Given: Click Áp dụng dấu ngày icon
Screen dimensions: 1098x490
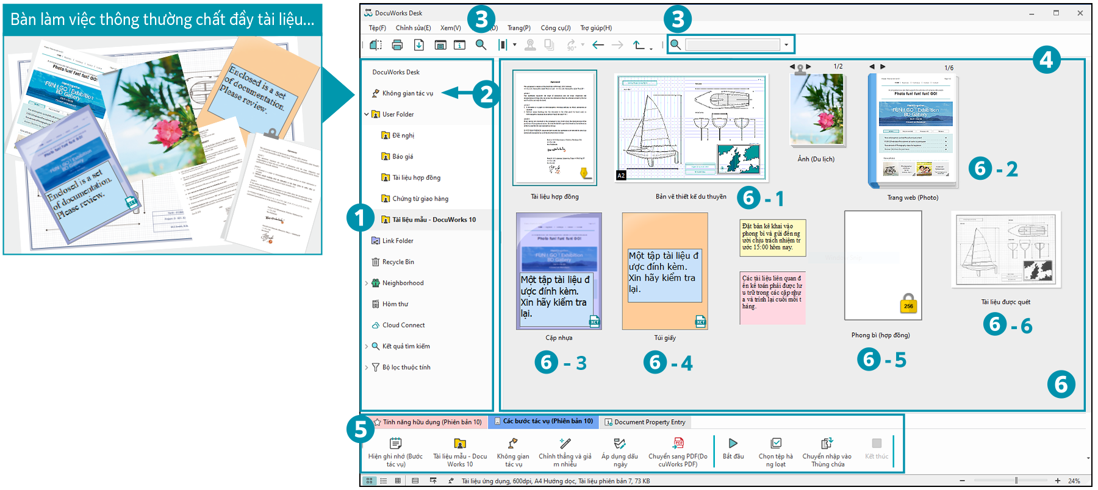Looking at the screenshot, I should coord(620,443).
